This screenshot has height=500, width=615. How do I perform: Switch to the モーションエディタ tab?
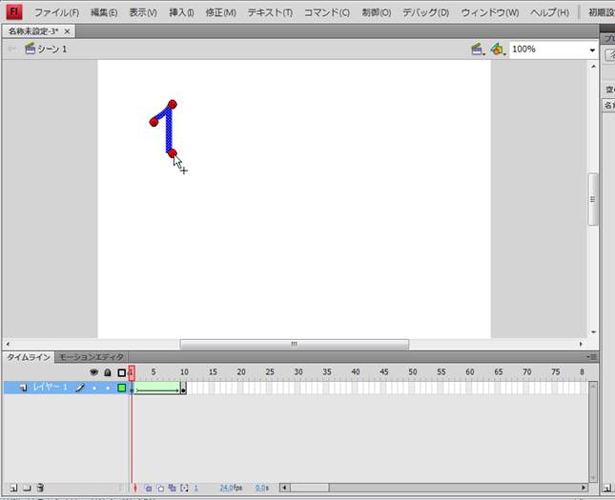click(92, 357)
